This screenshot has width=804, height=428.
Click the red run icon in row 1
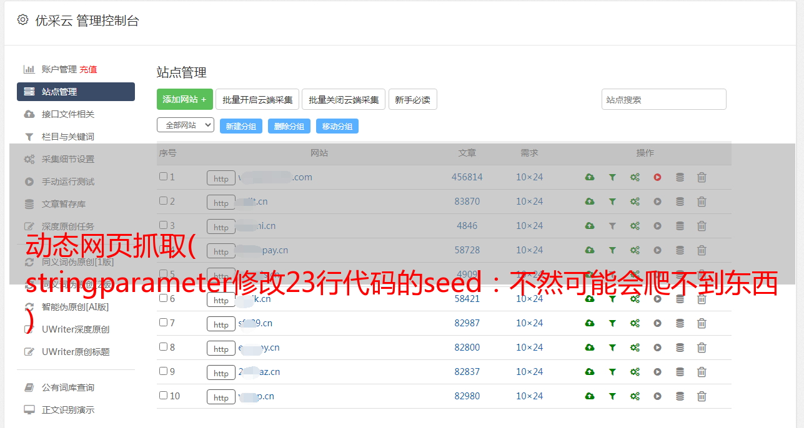pos(657,177)
